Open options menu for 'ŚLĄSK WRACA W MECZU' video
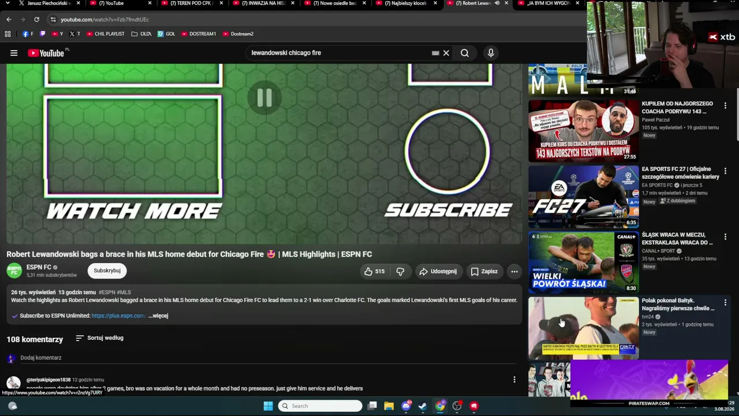This screenshot has width=739, height=416. pos(725,237)
